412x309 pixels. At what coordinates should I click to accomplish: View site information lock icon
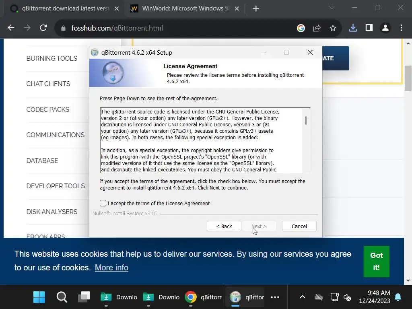63,28
